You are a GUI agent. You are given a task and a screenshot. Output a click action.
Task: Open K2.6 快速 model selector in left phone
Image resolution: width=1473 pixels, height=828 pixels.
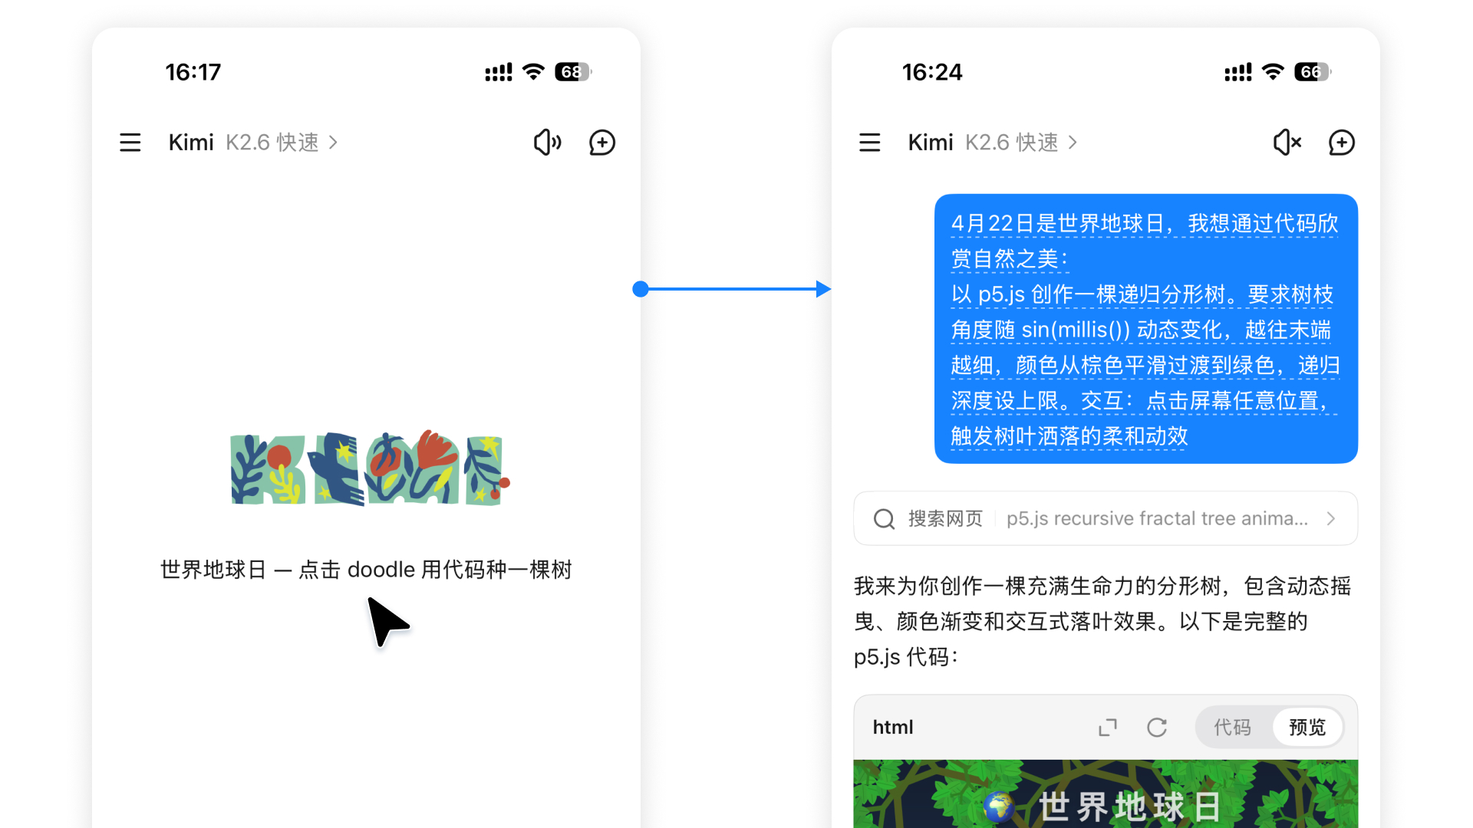[282, 143]
